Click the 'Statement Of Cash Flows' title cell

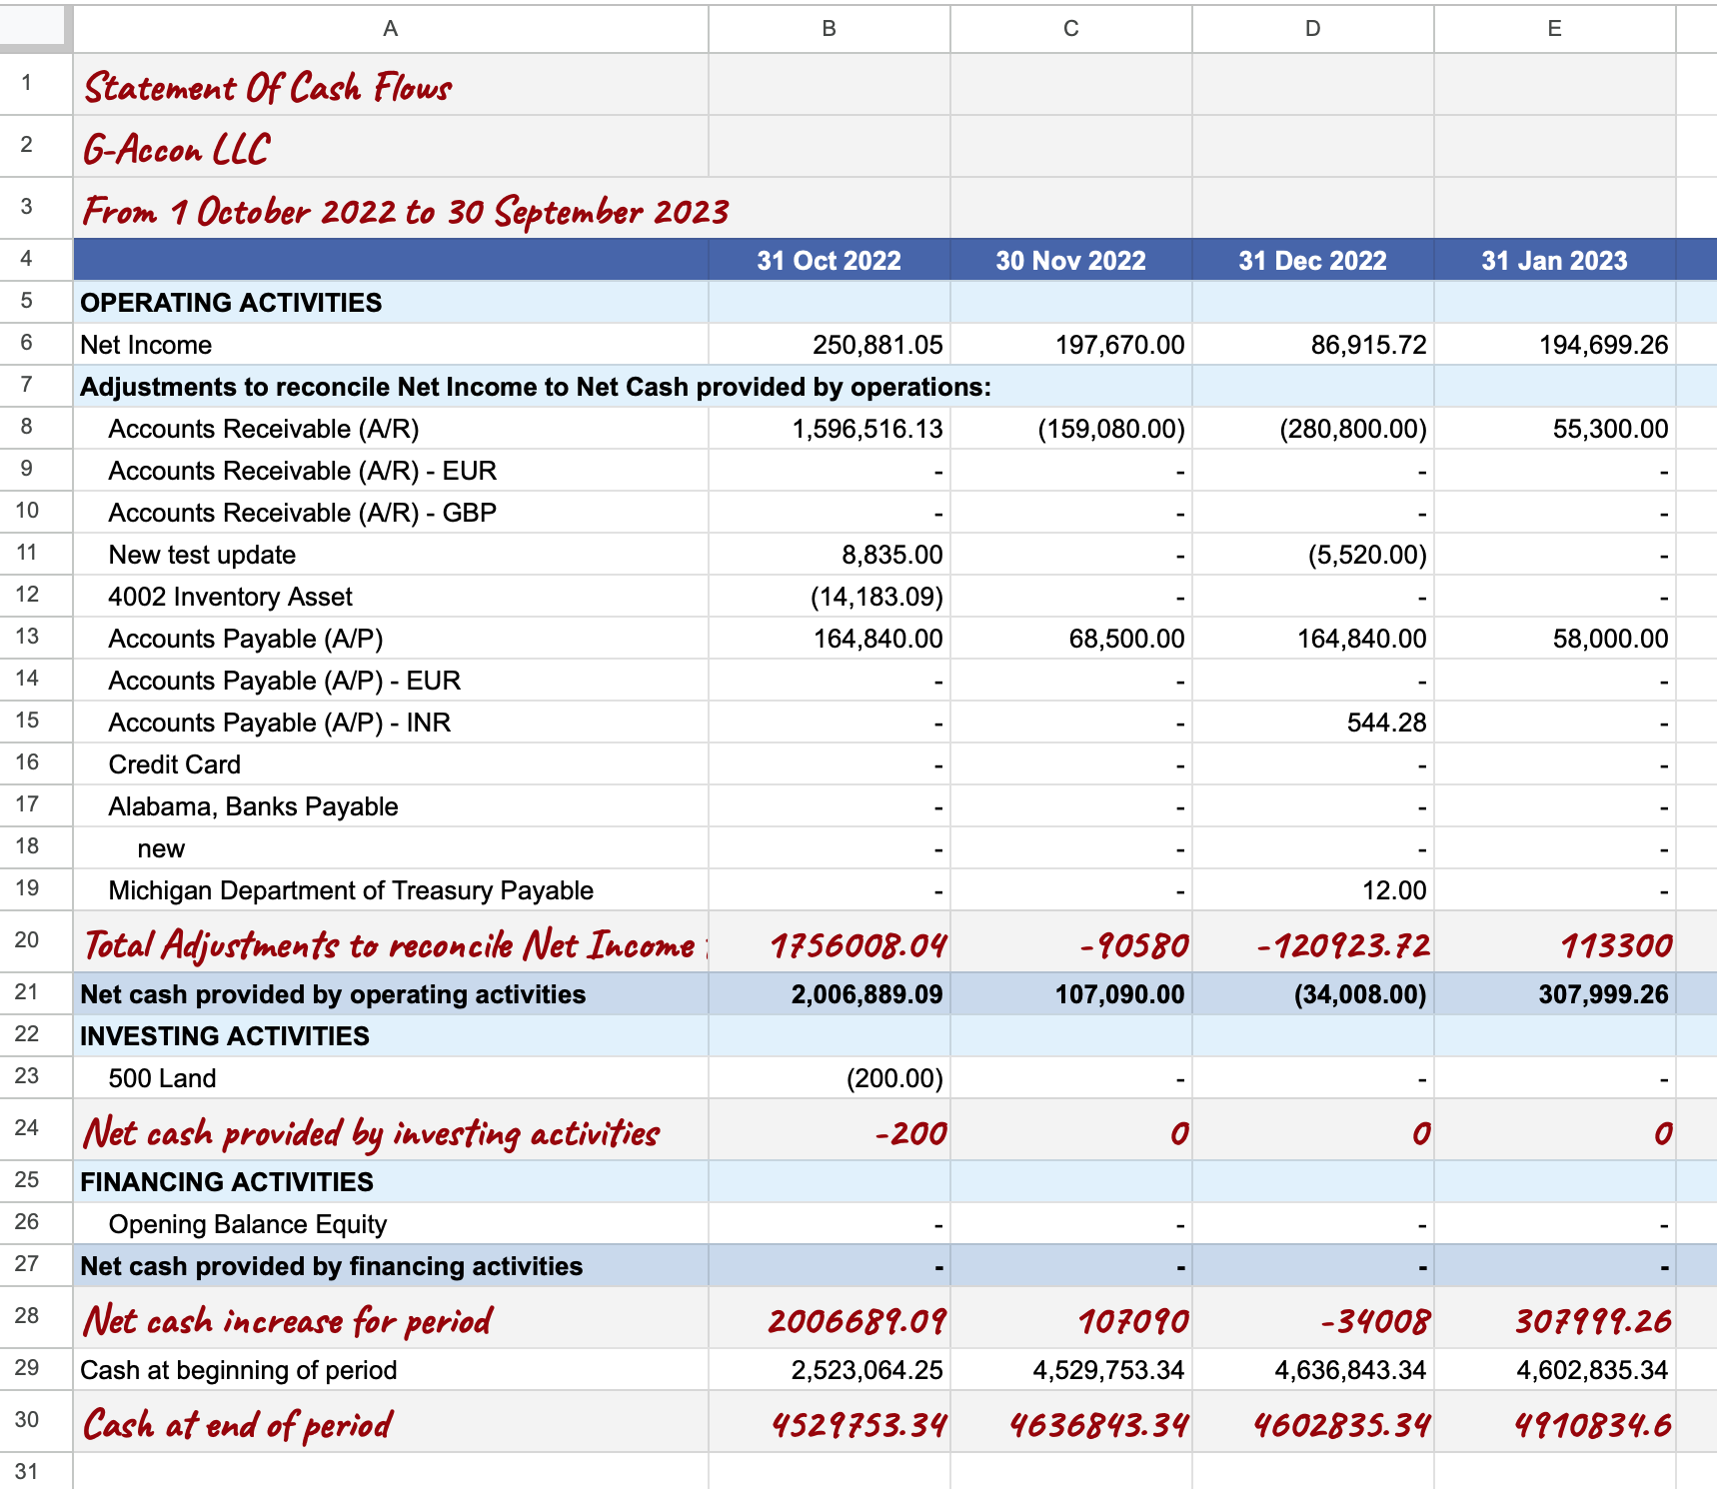[x=391, y=85]
